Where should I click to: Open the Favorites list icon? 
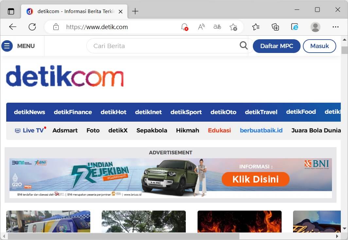pos(256,27)
